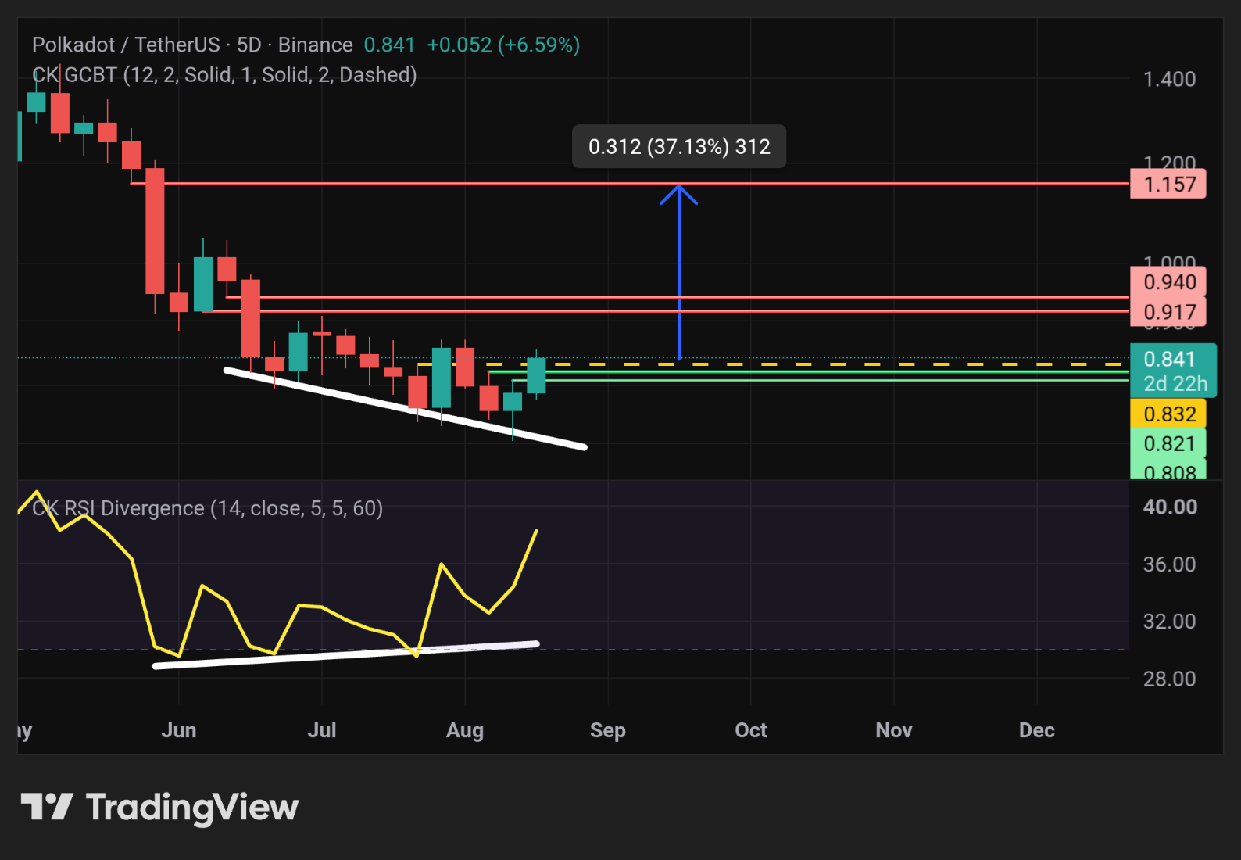
Task: Select the 1.157 red price label
Action: 1168,185
